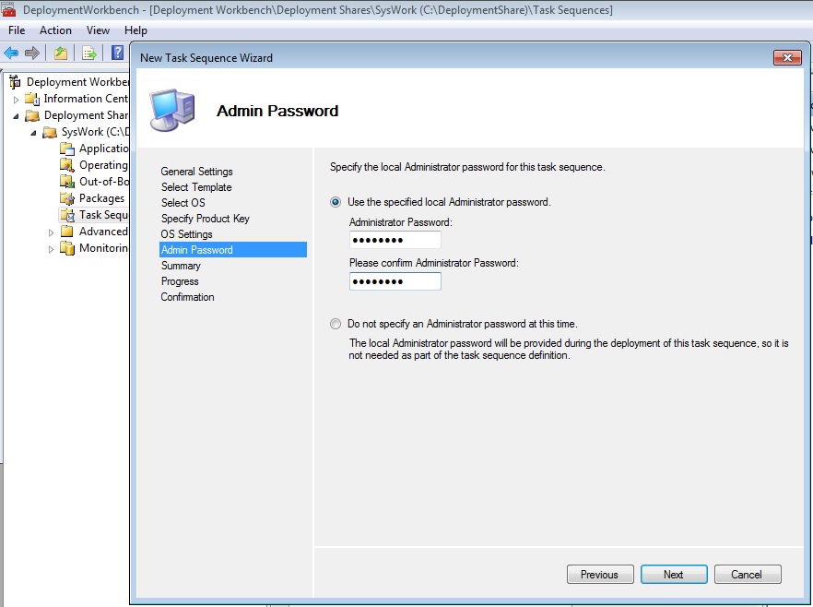
Task: Select 'Use the specified local Administrator password'
Action: (336, 202)
